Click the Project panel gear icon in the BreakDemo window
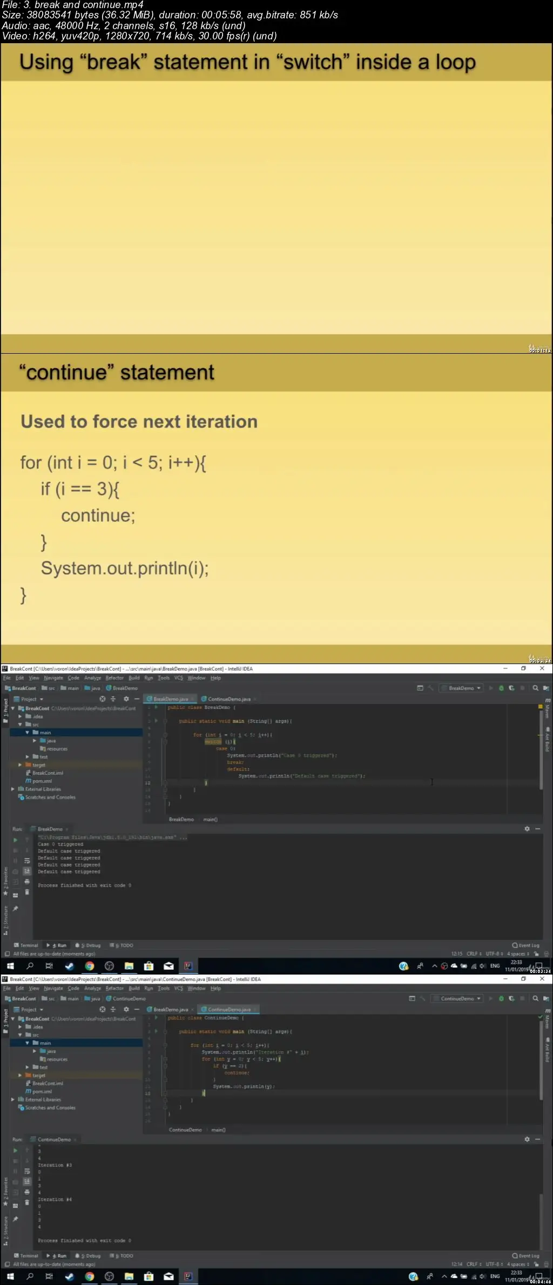The image size is (553, 1285). pyautogui.click(x=126, y=699)
